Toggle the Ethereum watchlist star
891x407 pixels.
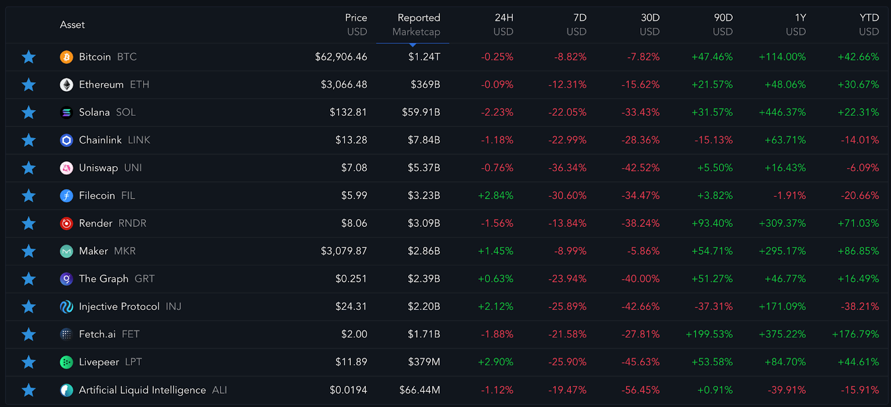[x=28, y=85]
